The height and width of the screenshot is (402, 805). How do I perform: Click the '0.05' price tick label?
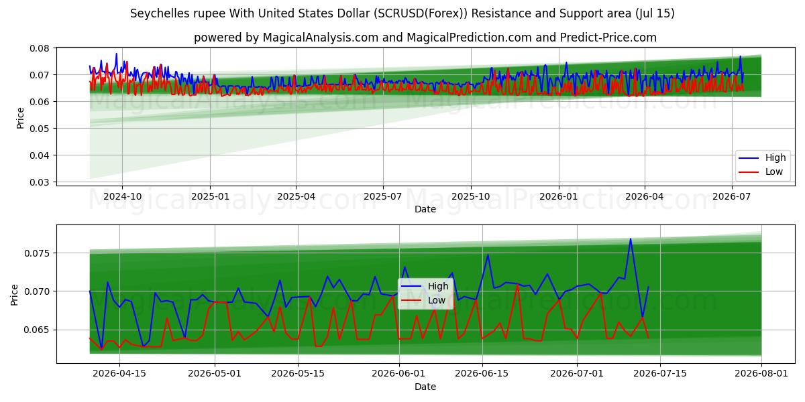[x=40, y=129]
